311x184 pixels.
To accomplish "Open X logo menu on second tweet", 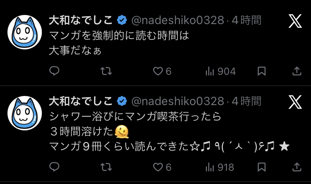I will (x=295, y=101).
